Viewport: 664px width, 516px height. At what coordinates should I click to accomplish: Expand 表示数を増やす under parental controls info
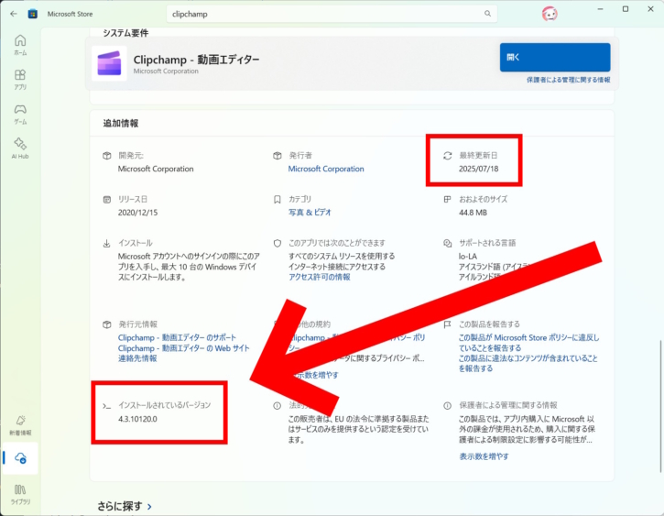click(x=483, y=456)
